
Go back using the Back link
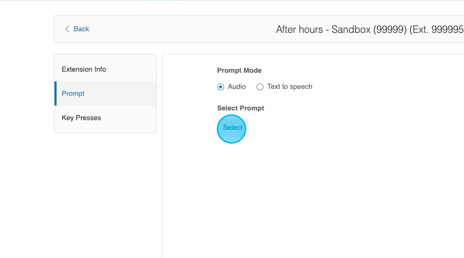tap(81, 29)
